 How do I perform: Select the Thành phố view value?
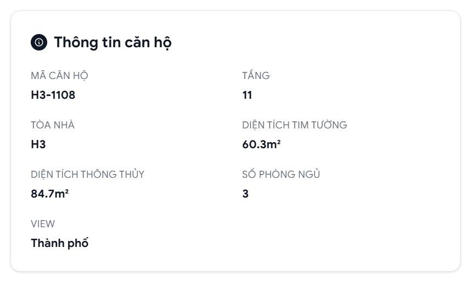pyautogui.click(x=59, y=243)
